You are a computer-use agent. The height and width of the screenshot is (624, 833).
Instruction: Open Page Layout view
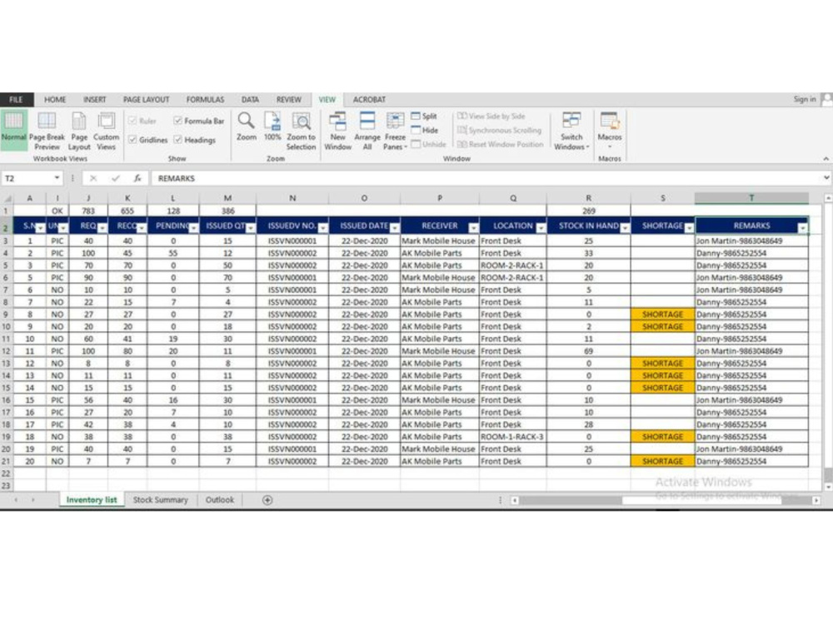point(79,131)
